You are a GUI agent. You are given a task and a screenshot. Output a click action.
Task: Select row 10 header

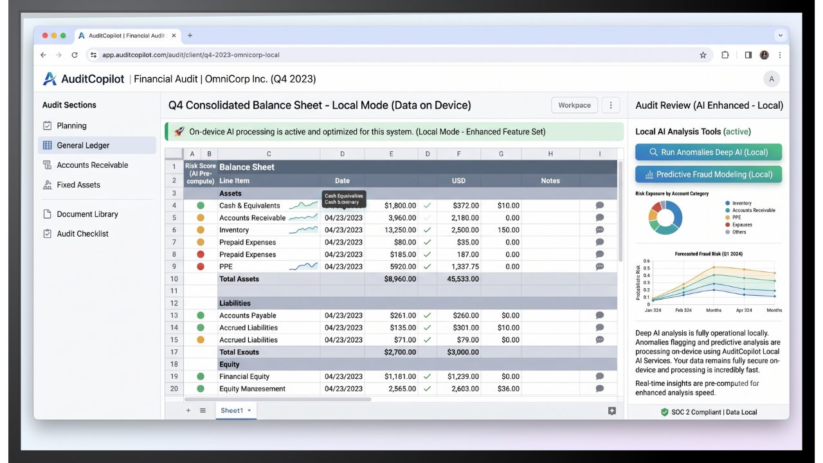174,279
